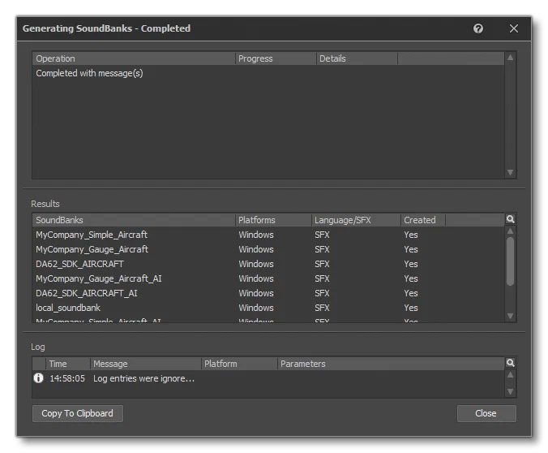This screenshot has height=453, width=548.
Task: Click SFX cell in DA62_SDK_AIRCRAFT row
Action: [x=322, y=264]
